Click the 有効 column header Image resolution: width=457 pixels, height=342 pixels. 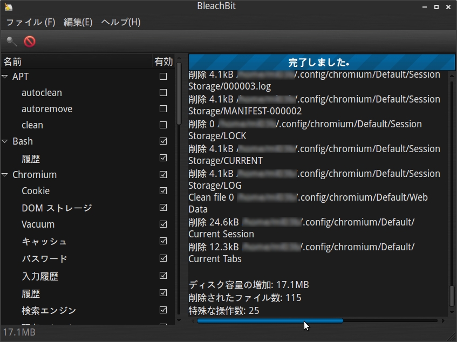(x=163, y=61)
